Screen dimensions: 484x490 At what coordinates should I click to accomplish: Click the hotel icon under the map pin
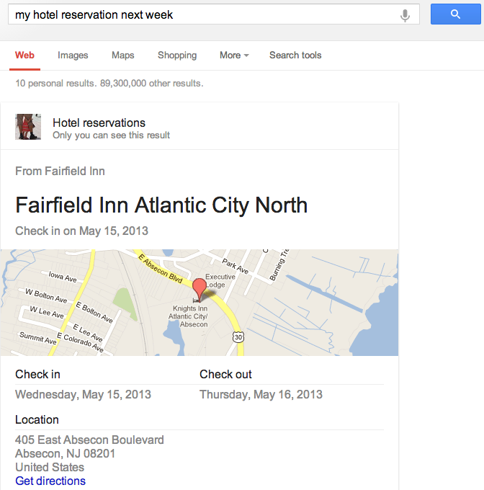(195, 300)
